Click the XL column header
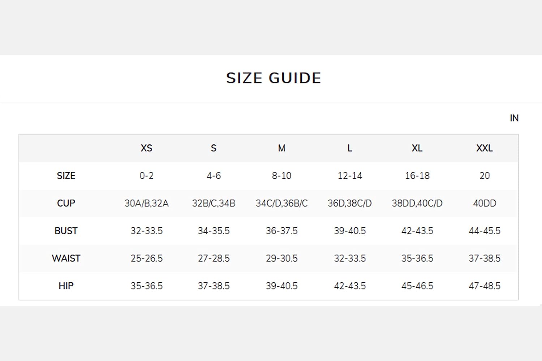This screenshot has width=542, height=361. click(417, 148)
